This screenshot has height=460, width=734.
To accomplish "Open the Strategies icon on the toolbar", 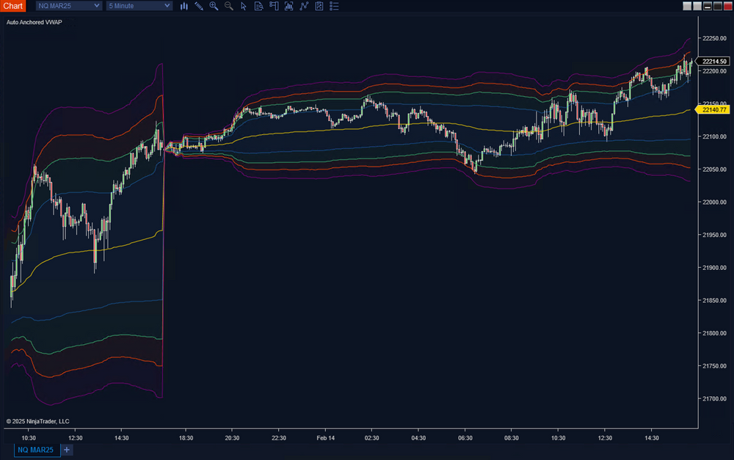I will pos(304,6).
